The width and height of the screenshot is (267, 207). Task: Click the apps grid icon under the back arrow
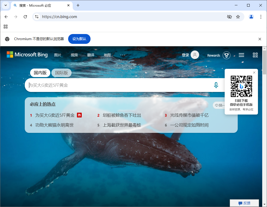(x=6, y=27)
